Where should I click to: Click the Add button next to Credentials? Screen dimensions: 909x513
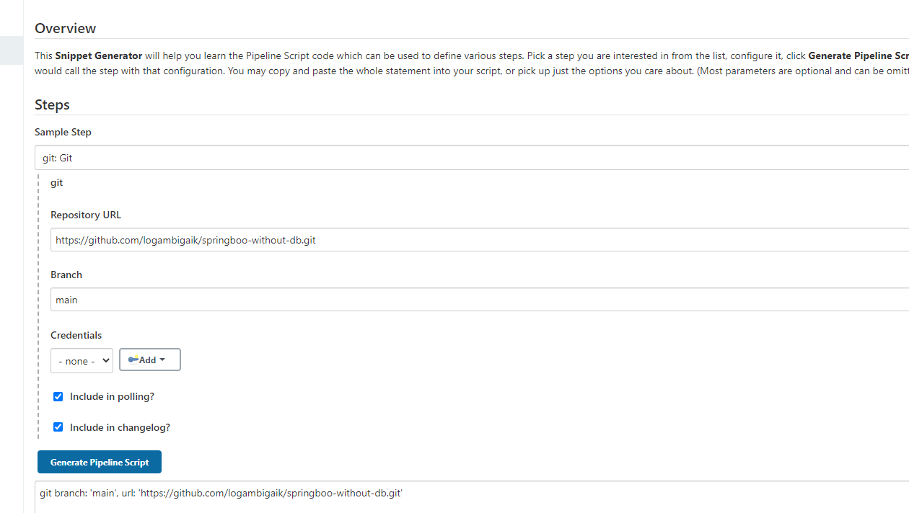pos(149,359)
